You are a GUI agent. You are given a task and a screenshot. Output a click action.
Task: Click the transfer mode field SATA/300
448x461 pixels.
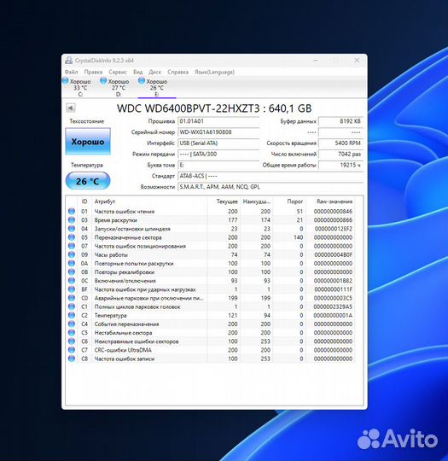click(218, 154)
